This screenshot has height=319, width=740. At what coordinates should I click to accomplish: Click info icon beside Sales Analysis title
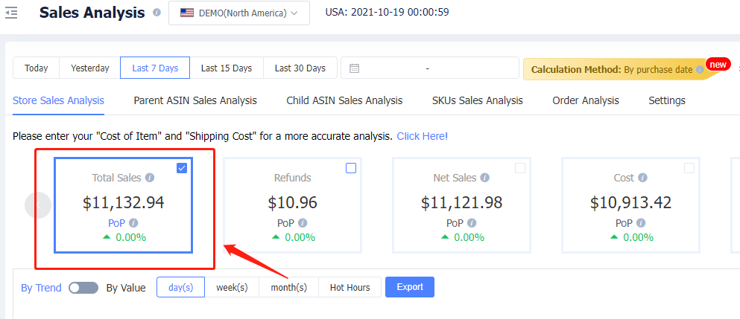156,13
